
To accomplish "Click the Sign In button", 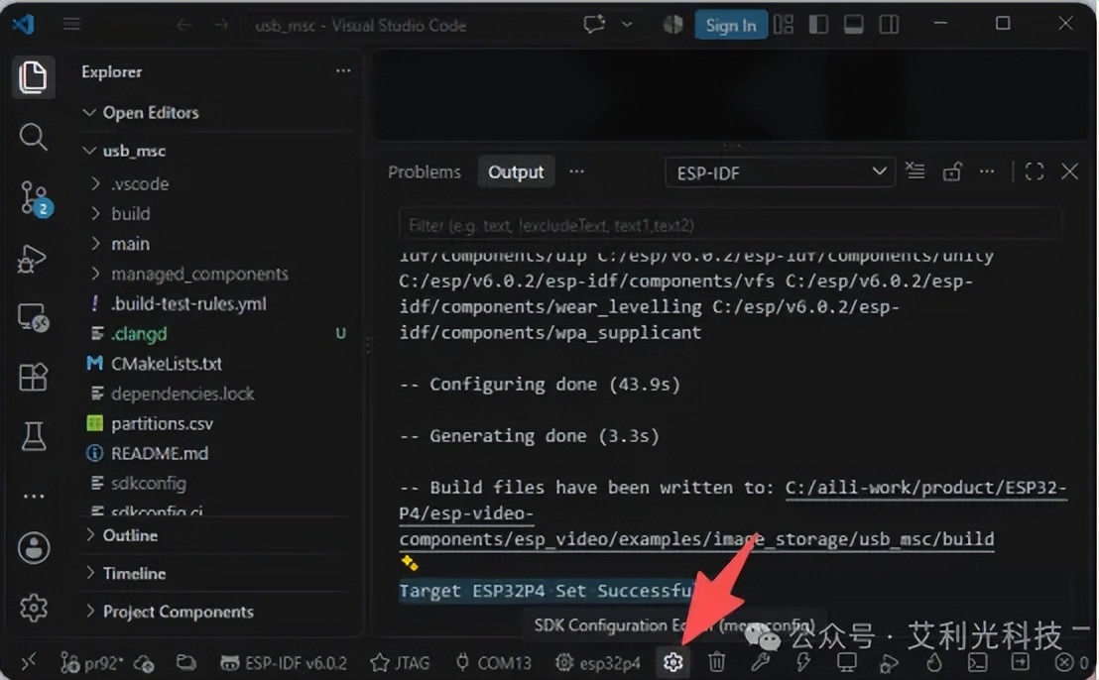I will tap(731, 25).
